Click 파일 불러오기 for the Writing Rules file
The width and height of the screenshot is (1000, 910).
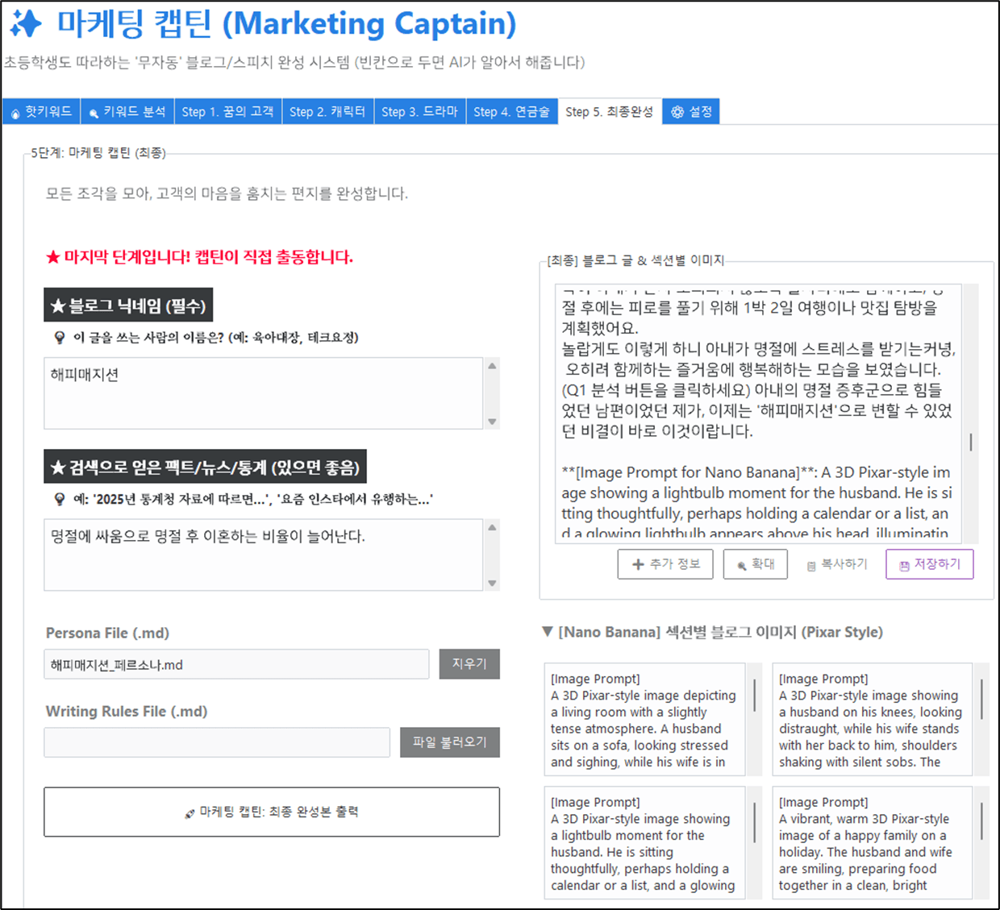449,742
